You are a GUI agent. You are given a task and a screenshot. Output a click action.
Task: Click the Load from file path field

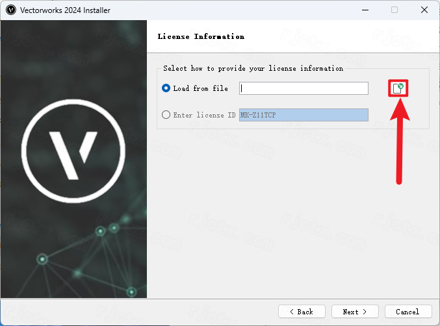[304, 88]
